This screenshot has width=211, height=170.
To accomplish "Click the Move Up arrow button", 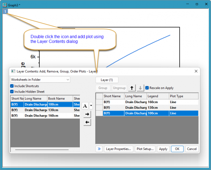I will (132, 88).
